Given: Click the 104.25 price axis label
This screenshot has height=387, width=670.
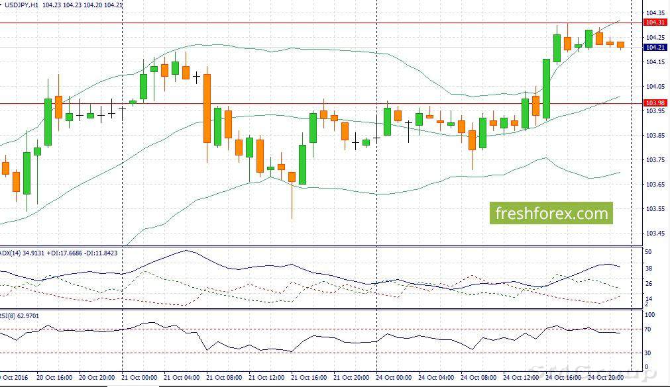Looking at the screenshot, I should point(655,38).
